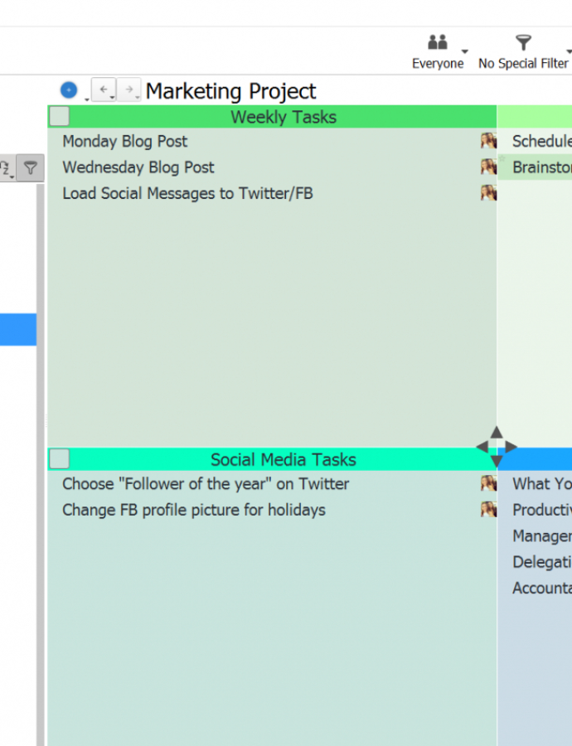Click the assignee avatar on Monday Blog Post

pos(488,141)
